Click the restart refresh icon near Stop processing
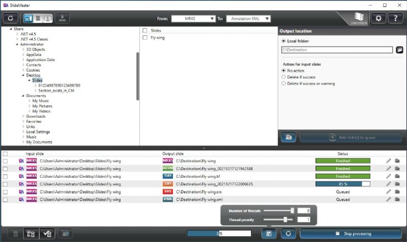Viewport: 407px width, 242px height. click(288, 233)
